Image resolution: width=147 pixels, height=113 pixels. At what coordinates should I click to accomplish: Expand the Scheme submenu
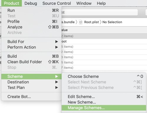click(32, 76)
